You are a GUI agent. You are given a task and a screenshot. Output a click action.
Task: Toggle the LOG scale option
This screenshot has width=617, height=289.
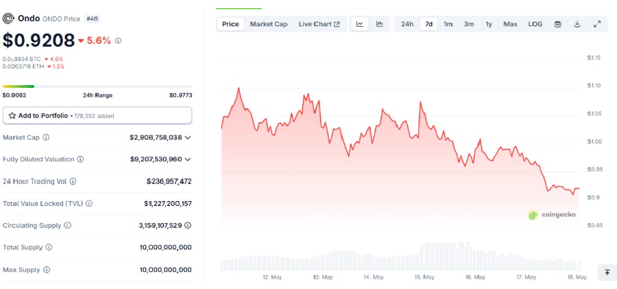(x=535, y=24)
